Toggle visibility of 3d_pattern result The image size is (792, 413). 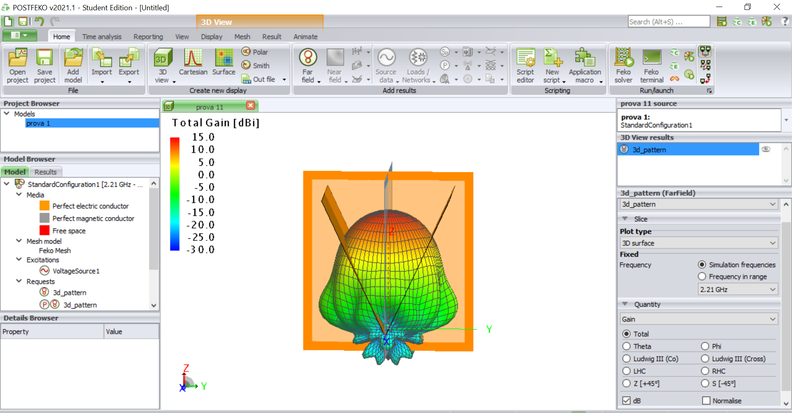coord(766,149)
